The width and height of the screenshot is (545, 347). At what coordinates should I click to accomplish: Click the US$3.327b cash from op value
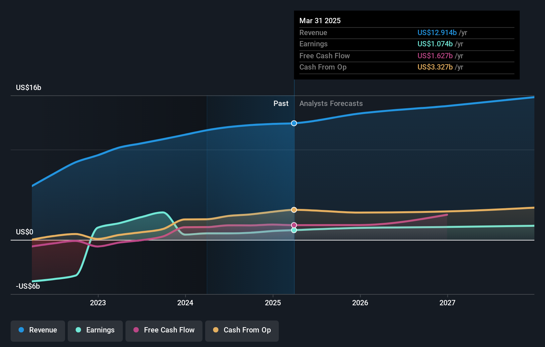[435, 67]
